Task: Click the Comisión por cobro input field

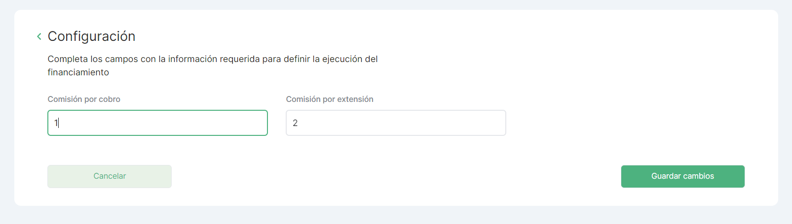Action: [x=157, y=123]
